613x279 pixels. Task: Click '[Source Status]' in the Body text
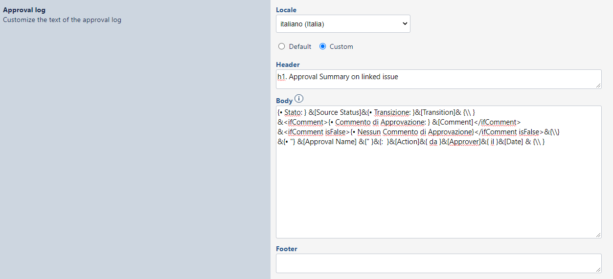tap(335, 112)
